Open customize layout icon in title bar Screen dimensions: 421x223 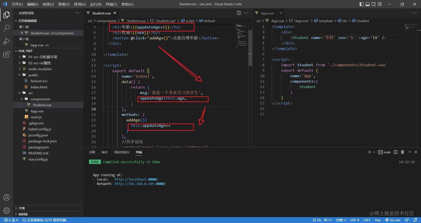(380, 4)
